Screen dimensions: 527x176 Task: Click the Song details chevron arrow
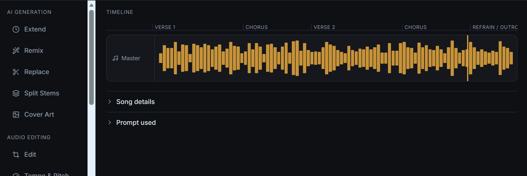(x=110, y=102)
